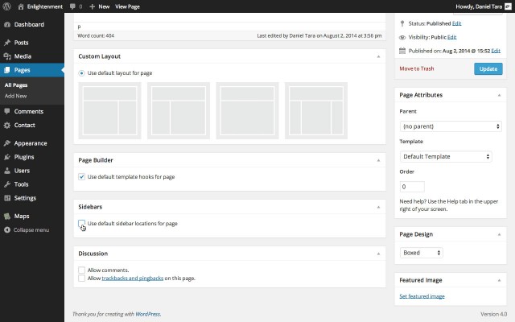Select Add New under Pages menu
The image size is (515, 322).
(x=16, y=96)
